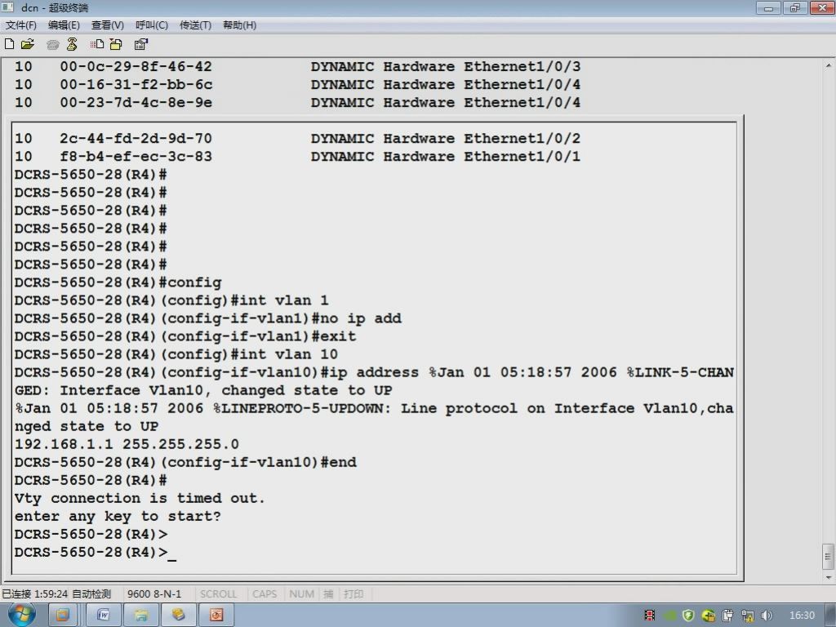Switch to Word from the taskbar
The image size is (836, 627).
click(x=103, y=616)
